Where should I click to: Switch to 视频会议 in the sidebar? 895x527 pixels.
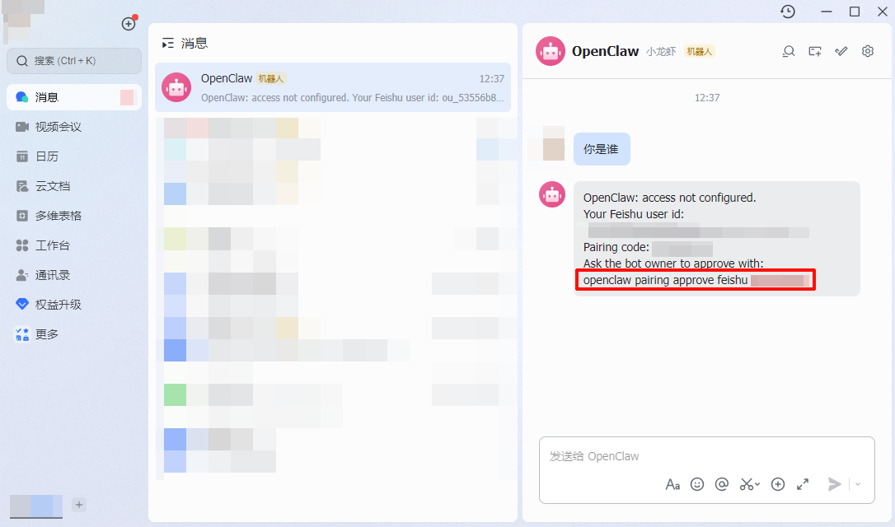[58, 127]
